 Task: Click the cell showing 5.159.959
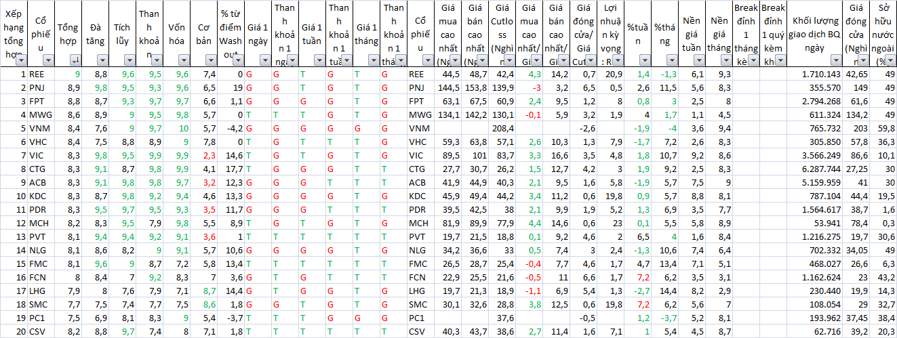(814, 182)
